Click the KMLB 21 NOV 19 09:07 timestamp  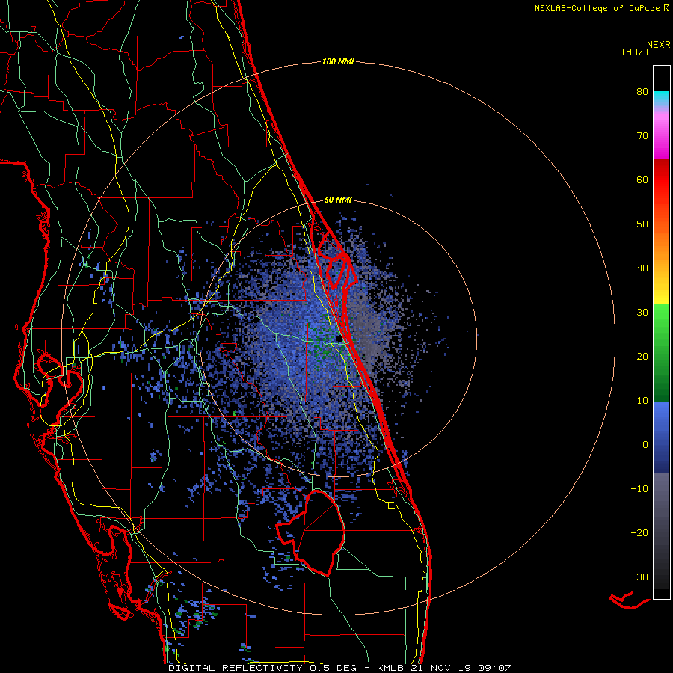(443, 668)
